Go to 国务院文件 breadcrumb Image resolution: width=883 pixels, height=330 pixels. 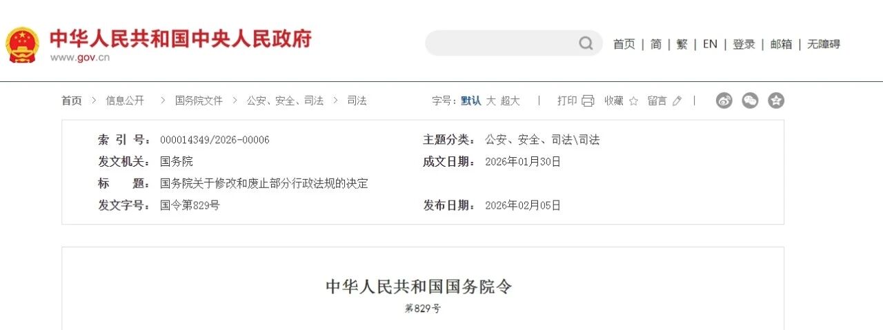pyautogui.click(x=199, y=101)
